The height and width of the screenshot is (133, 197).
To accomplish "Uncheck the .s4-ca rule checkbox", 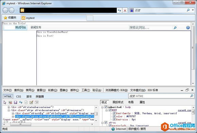I will [106, 122].
